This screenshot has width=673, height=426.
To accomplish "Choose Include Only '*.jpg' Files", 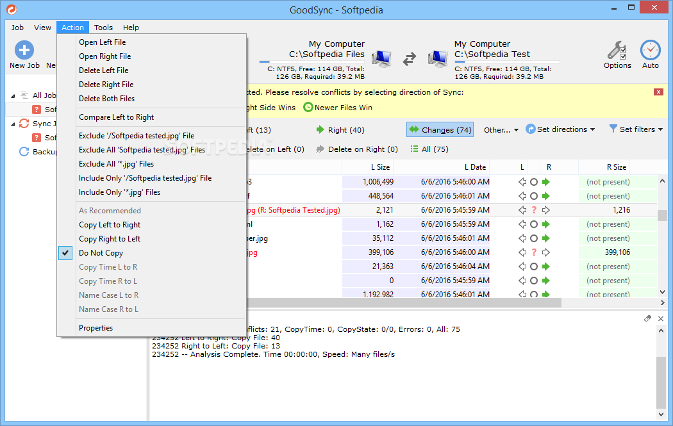I will click(x=152, y=192).
